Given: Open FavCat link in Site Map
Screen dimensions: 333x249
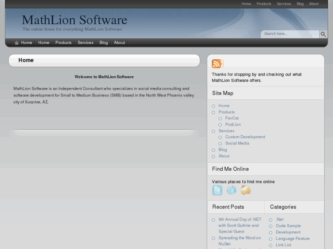Looking at the screenshot, I should (x=232, y=118).
